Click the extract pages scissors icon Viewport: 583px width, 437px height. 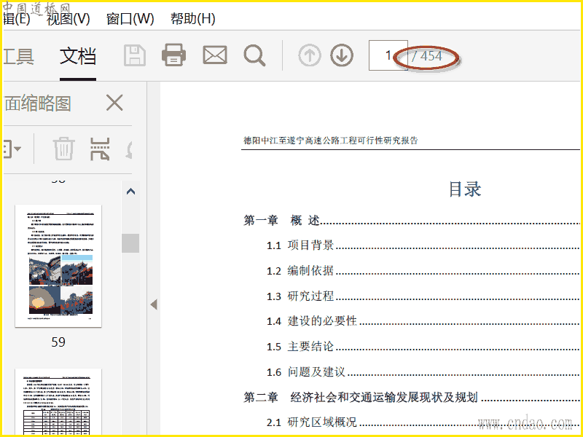(100, 149)
